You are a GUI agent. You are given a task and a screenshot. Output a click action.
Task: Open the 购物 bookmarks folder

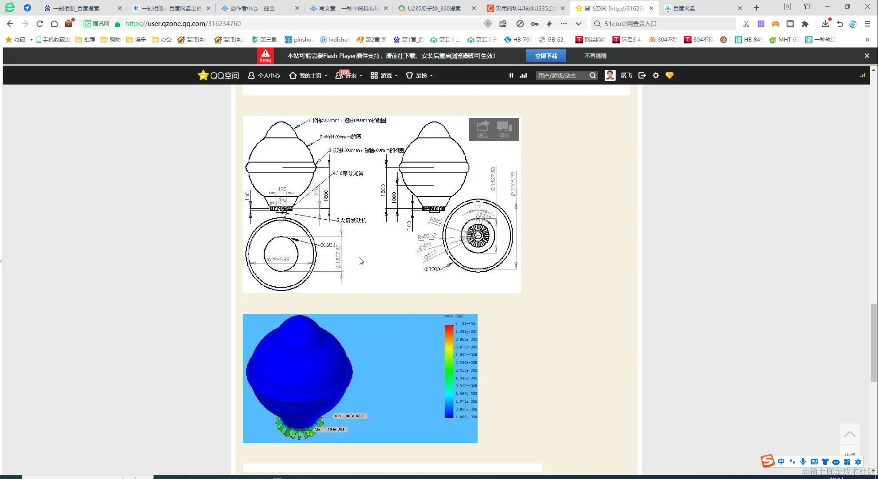111,40
